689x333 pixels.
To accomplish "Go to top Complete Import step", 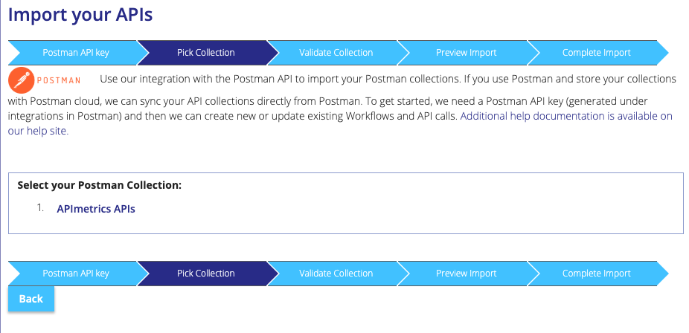I will coord(596,53).
